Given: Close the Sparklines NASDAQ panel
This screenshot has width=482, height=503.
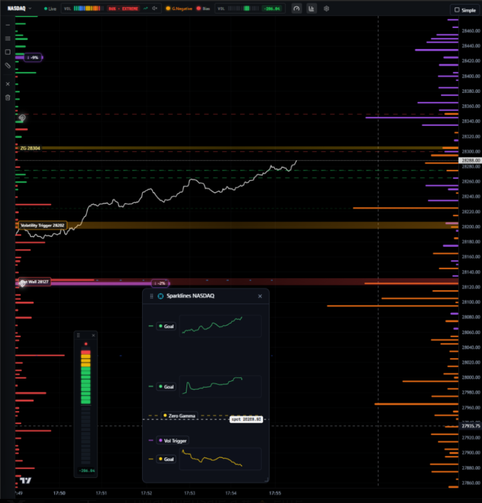Looking at the screenshot, I should pos(260,296).
